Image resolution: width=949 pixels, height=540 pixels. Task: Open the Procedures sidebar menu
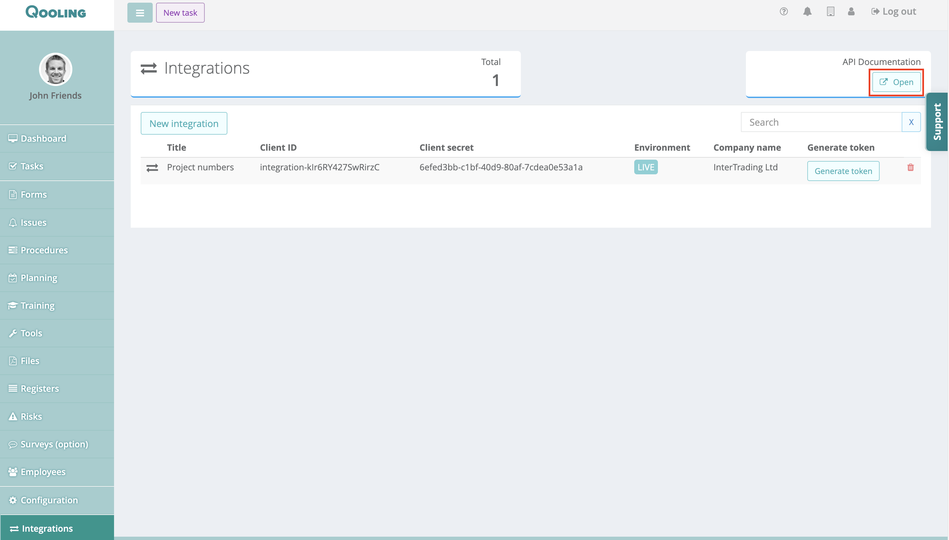(x=44, y=250)
